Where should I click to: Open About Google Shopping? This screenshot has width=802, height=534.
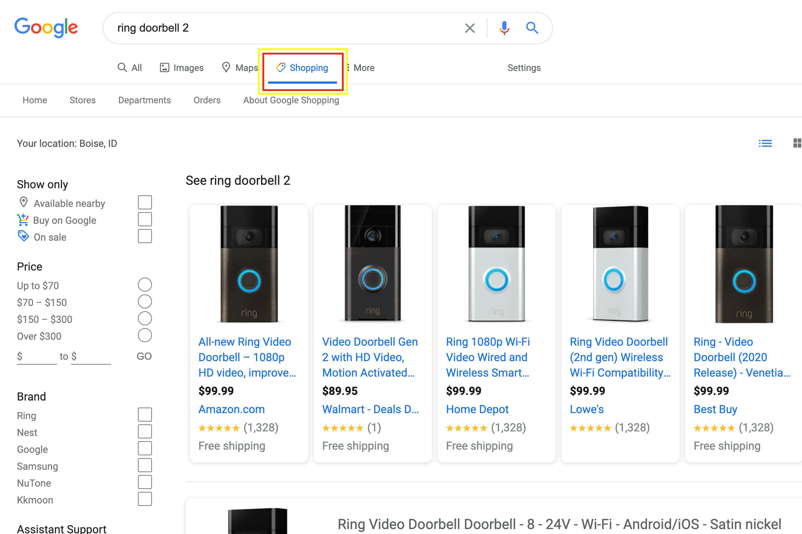(x=291, y=100)
